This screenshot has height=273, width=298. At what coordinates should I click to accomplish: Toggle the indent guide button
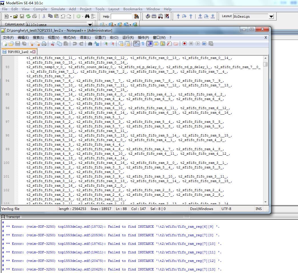click(150, 44)
